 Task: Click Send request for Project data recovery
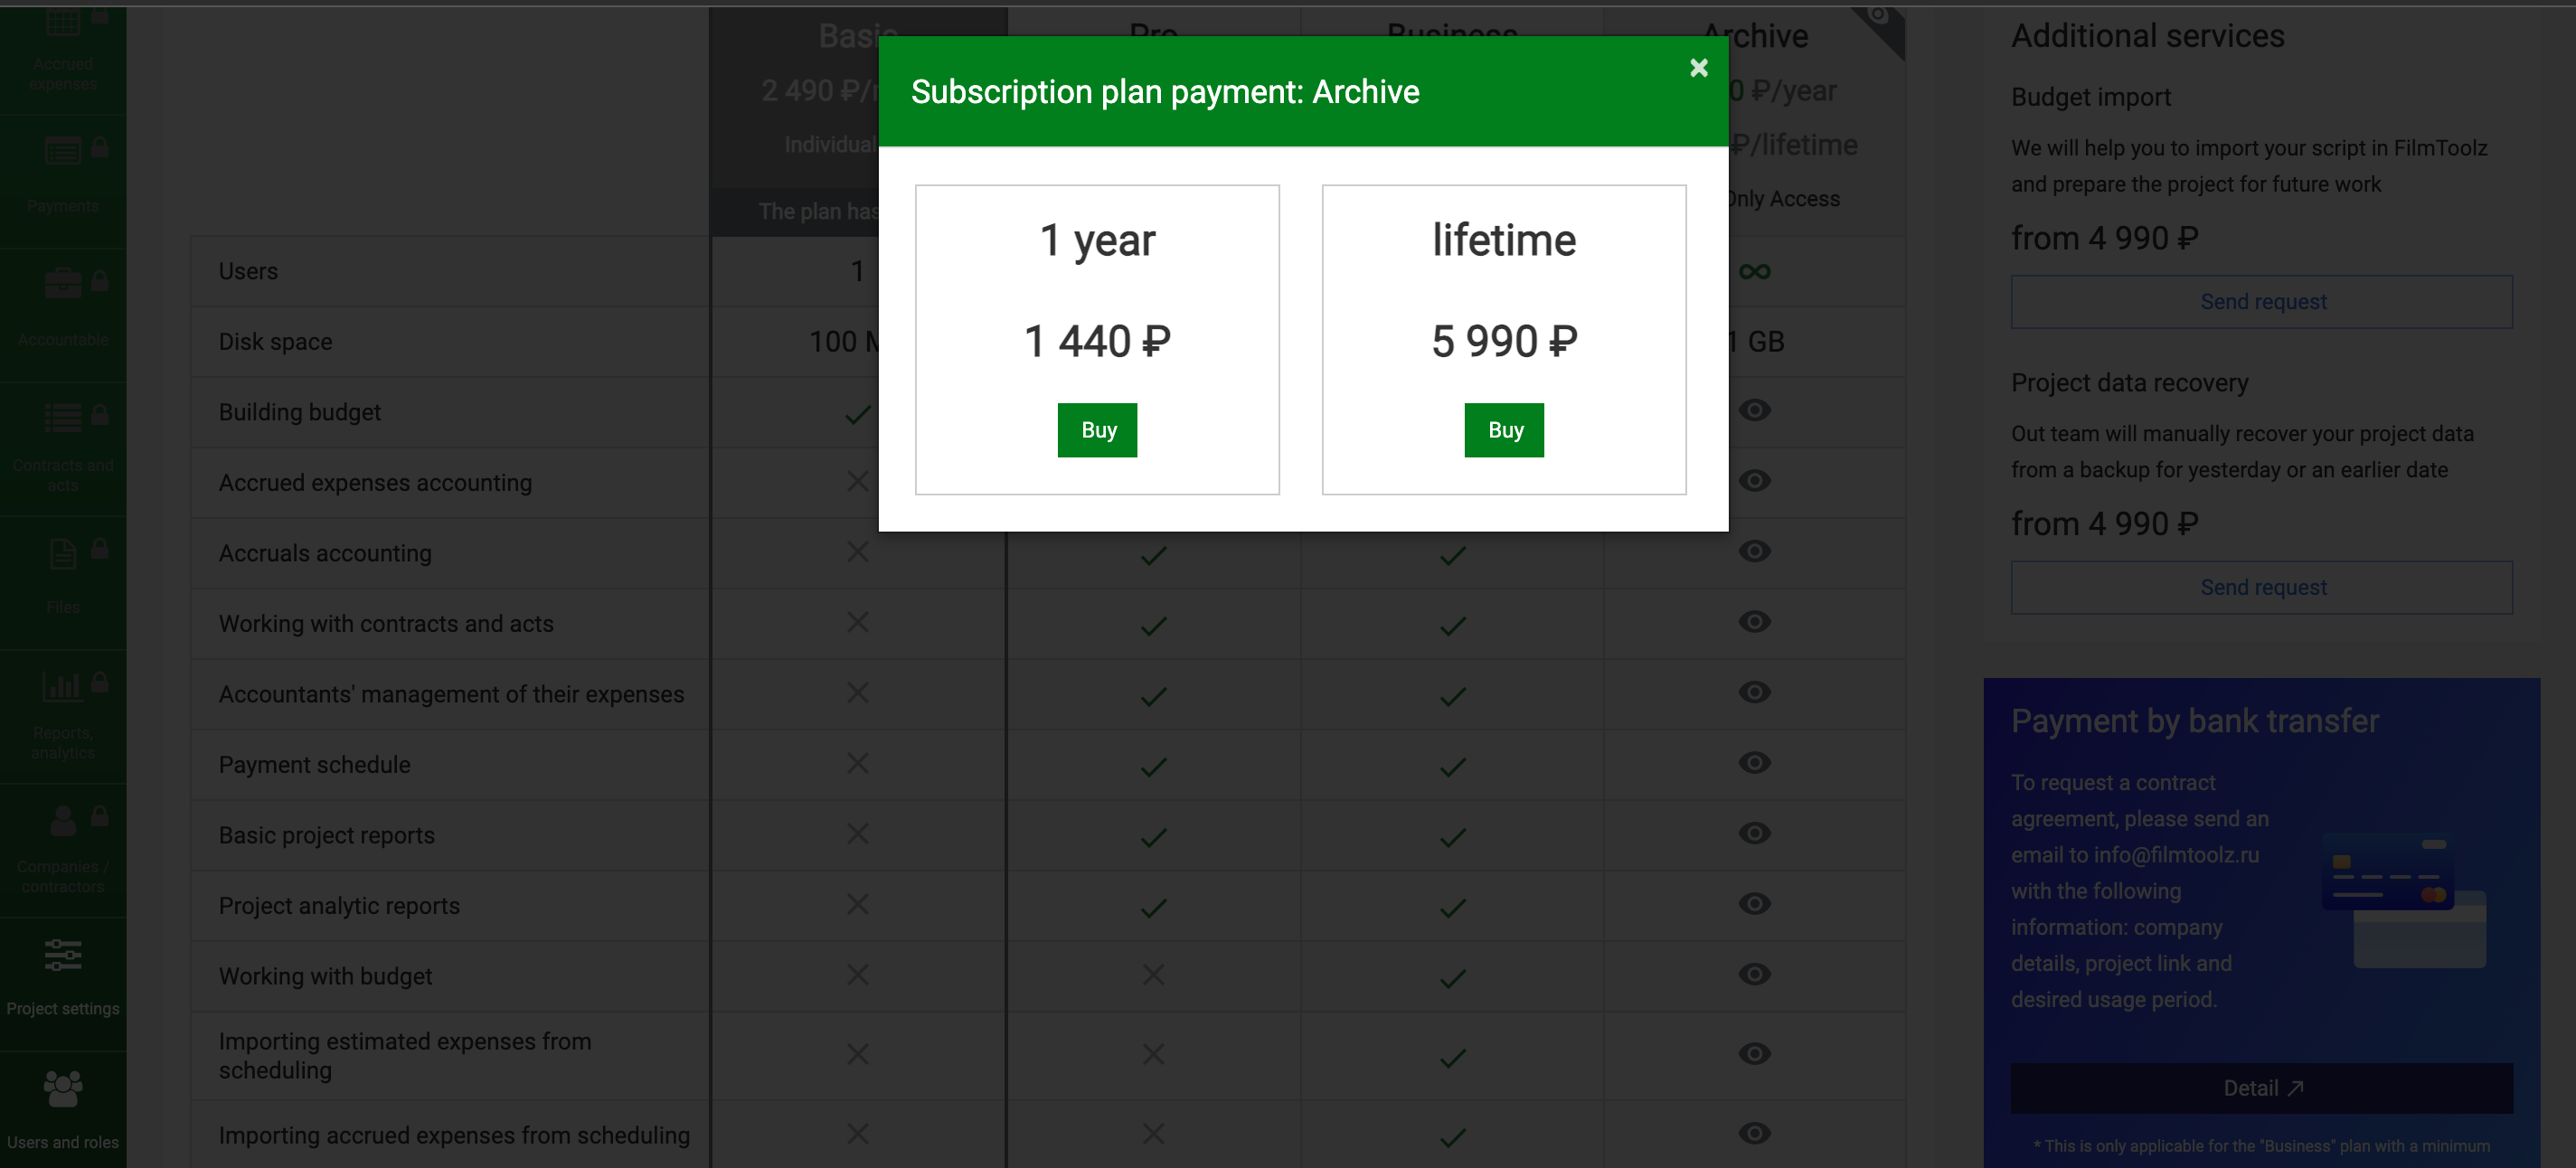[2261, 587]
